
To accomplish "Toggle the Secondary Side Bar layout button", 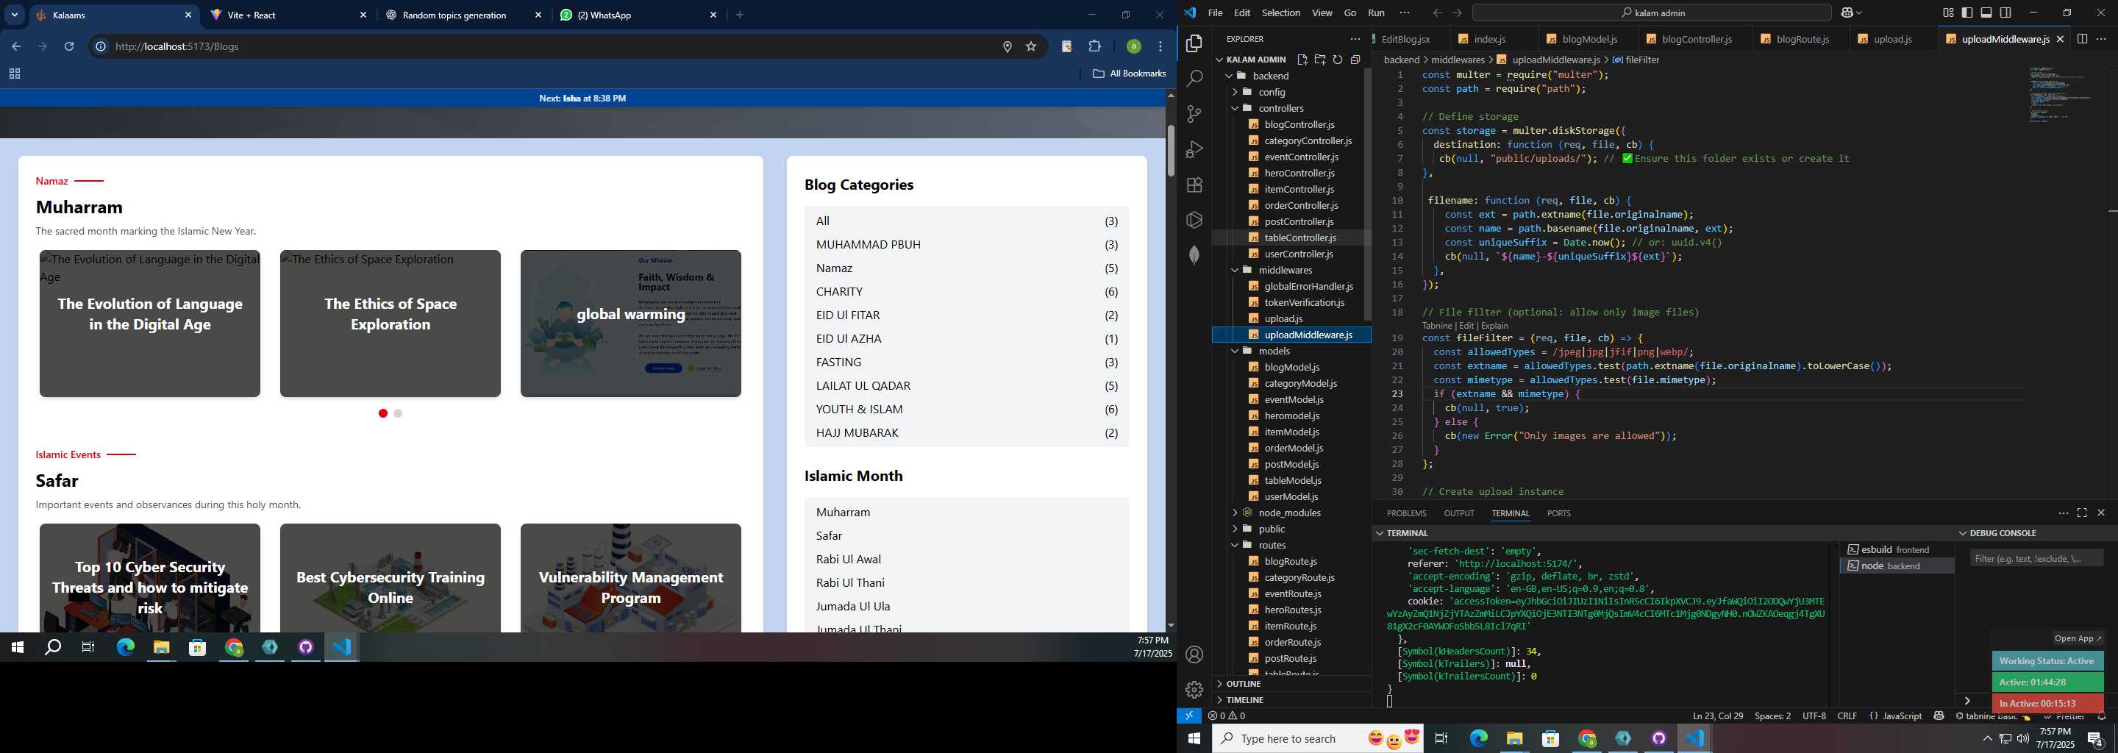I will tap(2005, 13).
